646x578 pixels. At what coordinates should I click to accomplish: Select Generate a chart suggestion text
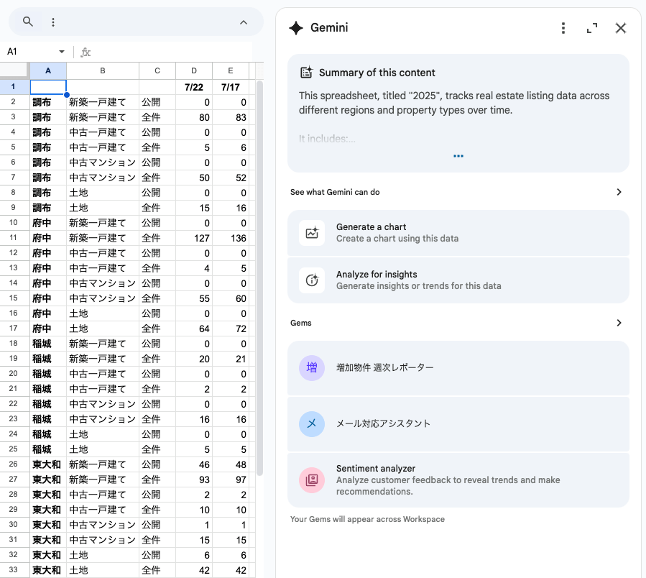[397, 232]
